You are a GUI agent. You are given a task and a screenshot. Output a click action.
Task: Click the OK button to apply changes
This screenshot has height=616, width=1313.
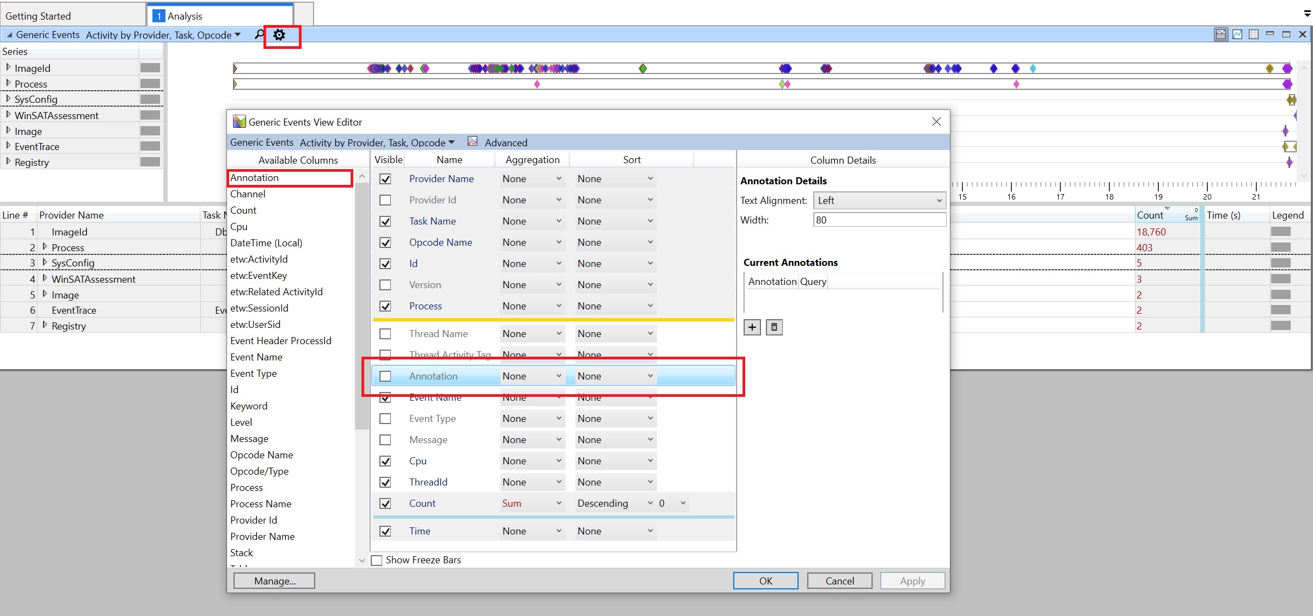[x=764, y=581]
